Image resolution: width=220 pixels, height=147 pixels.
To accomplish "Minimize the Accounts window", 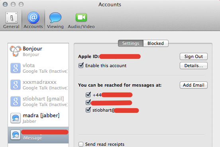I will (13, 4).
